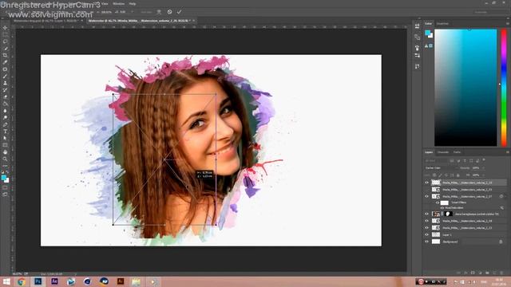This screenshot has height=287, width=511.
Task: Open the Layers panel flyout menu
Action: click(508, 152)
